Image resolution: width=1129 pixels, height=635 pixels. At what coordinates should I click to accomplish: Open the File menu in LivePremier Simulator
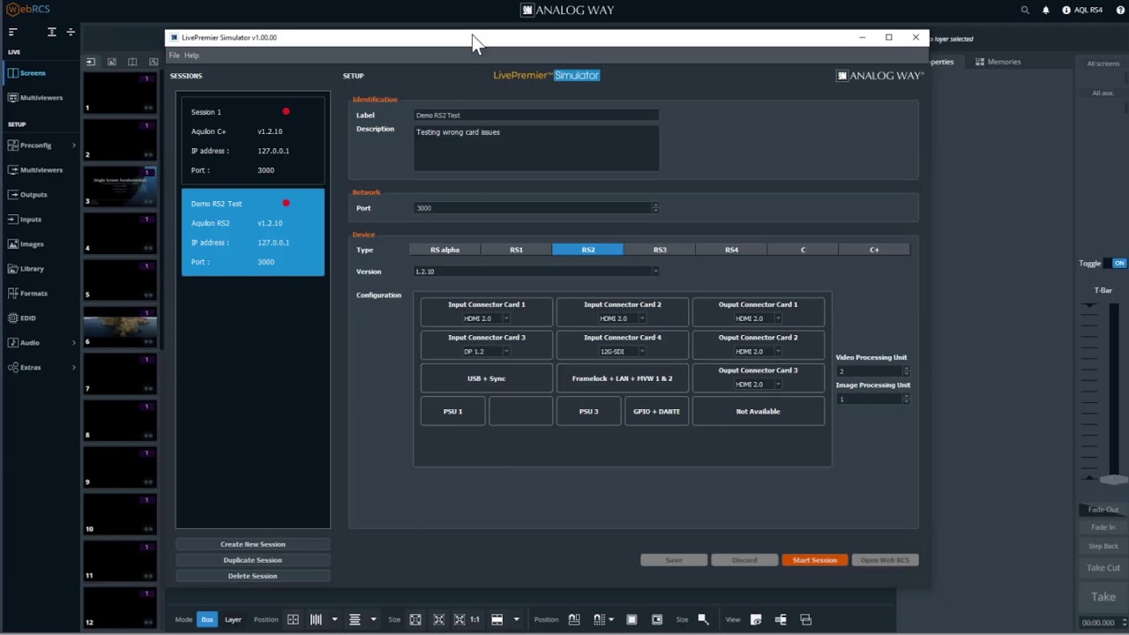coord(175,56)
